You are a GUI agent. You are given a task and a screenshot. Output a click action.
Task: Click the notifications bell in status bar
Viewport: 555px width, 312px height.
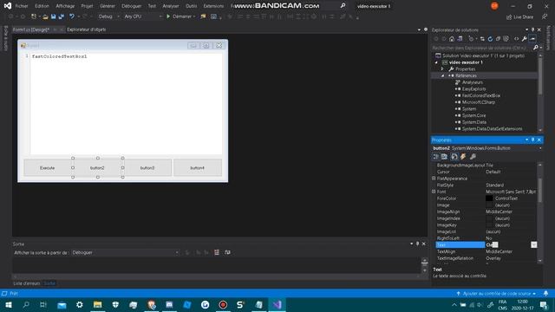(x=545, y=294)
